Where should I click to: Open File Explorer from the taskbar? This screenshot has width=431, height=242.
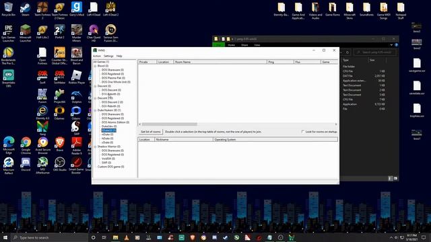tap(115, 237)
